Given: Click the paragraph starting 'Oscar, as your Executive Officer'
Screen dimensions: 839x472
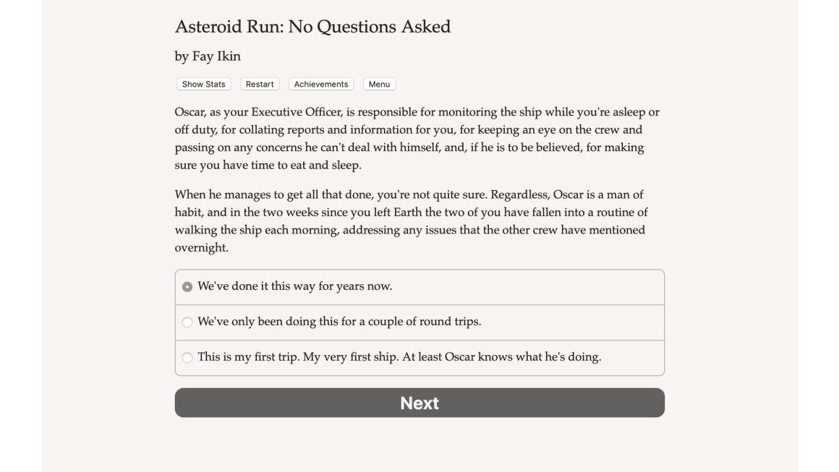Looking at the screenshot, I should [x=417, y=139].
